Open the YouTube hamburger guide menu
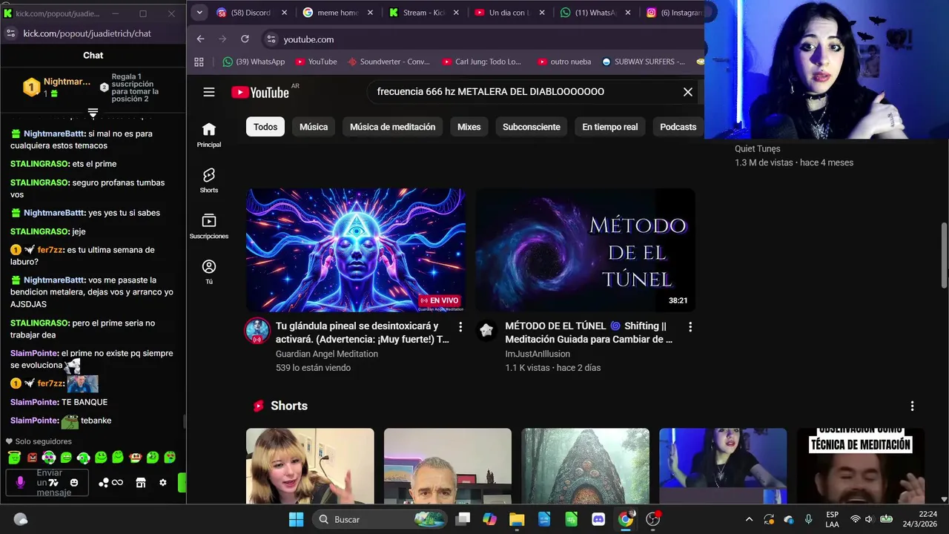949x534 pixels. click(x=209, y=92)
